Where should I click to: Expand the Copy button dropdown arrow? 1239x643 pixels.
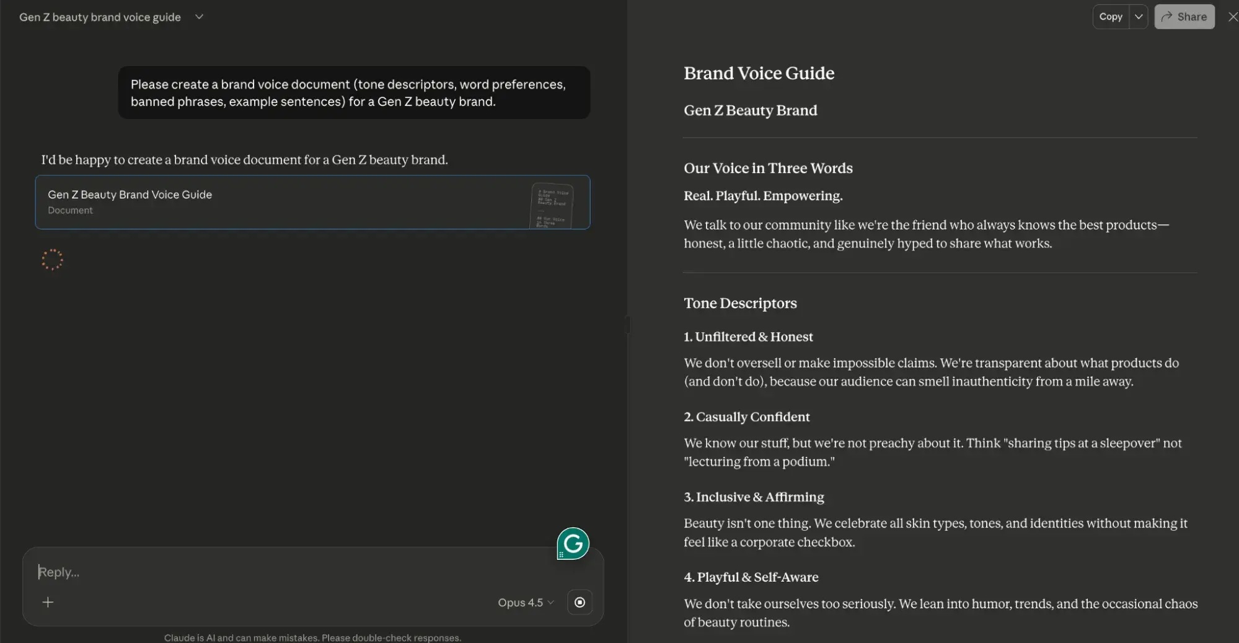coord(1139,16)
